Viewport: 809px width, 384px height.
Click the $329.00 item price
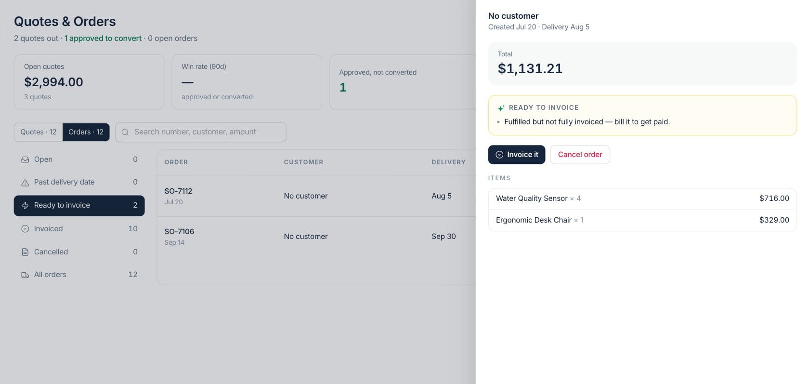(774, 220)
